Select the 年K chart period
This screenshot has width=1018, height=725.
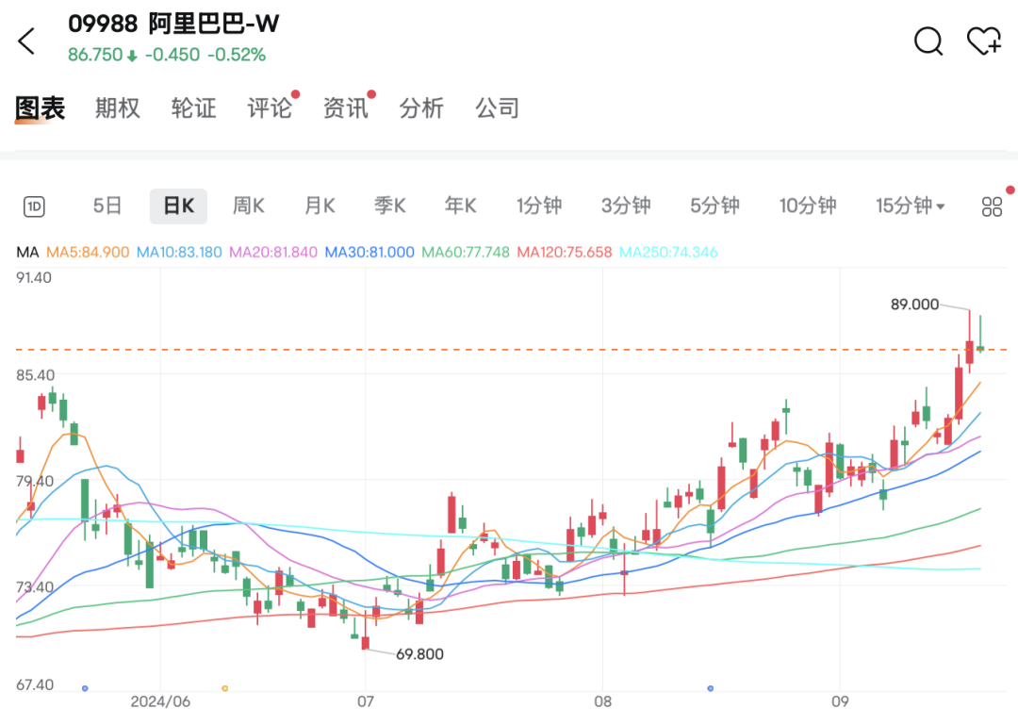460,206
